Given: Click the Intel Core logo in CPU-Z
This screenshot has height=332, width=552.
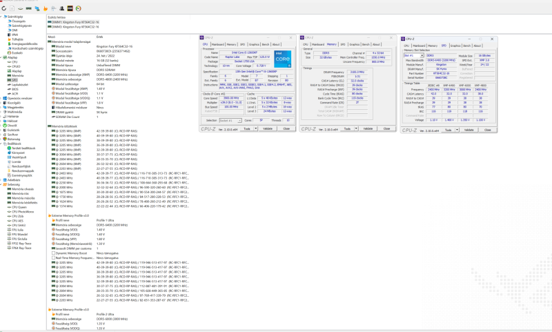Looking at the screenshot, I should pyautogui.click(x=283, y=59).
